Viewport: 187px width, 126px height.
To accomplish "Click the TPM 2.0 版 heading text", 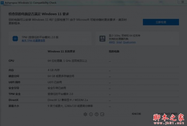I will (40, 37).
